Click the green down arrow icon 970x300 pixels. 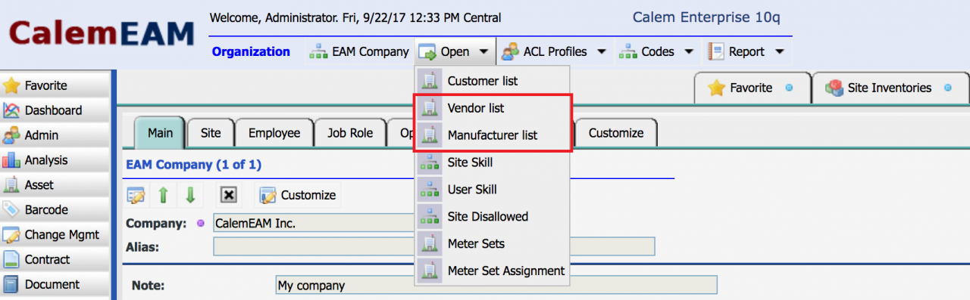pyautogui.click(x=189, y=195)
